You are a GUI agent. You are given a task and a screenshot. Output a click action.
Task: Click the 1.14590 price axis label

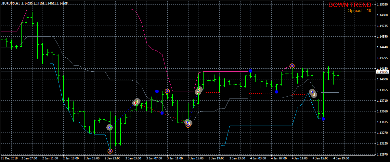coord(382,37)
